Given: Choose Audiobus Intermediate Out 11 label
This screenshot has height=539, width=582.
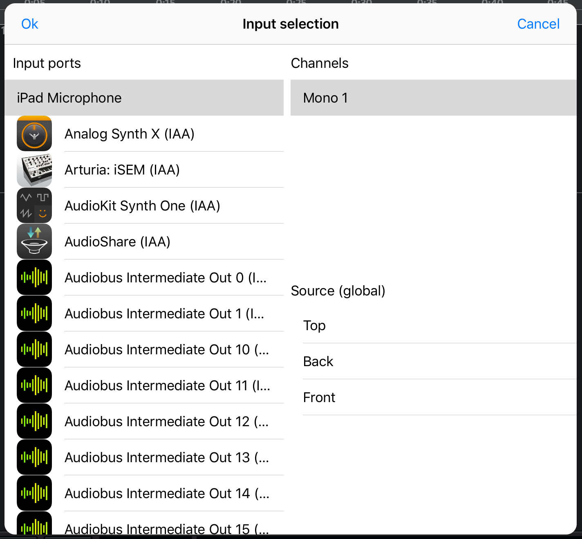Looking at the screenshot, I should pyautogui.click(x=167, y=386).
